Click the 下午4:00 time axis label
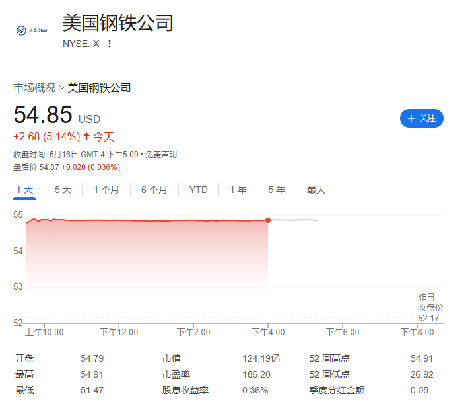The width and height of the screenshot is (470, 408). pos(268,332)
